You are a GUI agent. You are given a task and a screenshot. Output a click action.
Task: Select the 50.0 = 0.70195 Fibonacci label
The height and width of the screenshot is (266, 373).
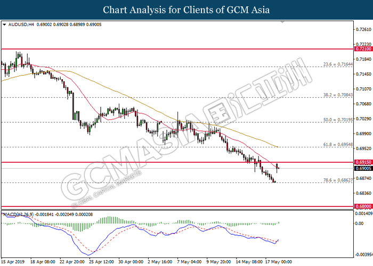click(x=338, y=120)
